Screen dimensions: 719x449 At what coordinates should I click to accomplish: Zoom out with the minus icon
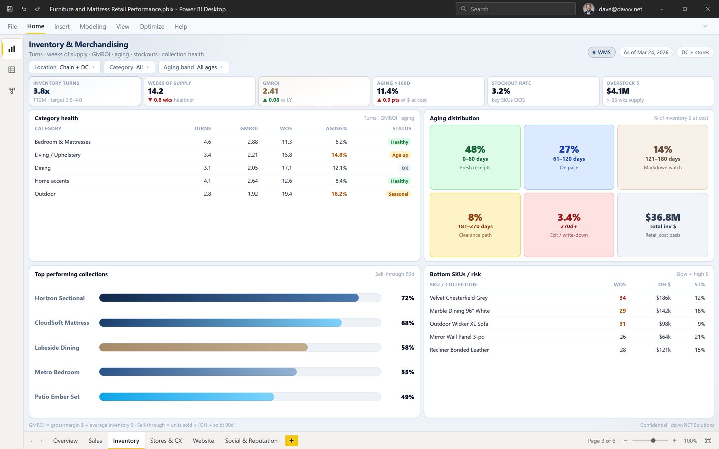[x=626, y=441]
